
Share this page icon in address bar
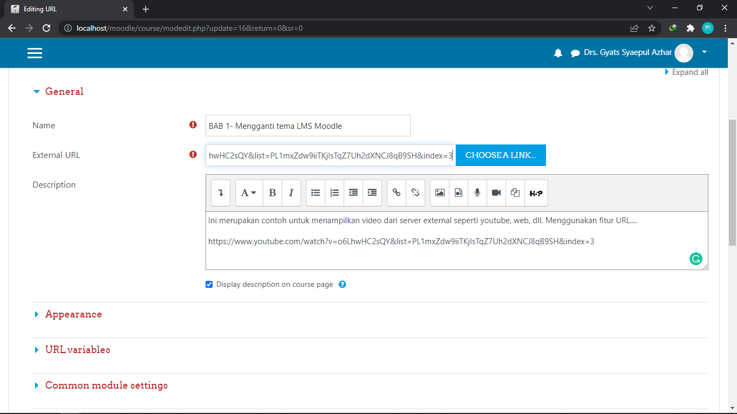[634, 28]
